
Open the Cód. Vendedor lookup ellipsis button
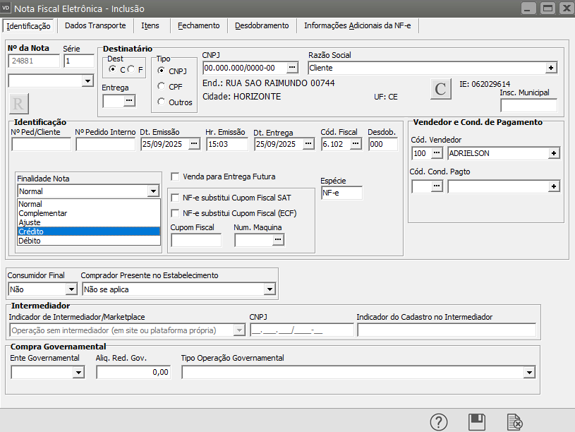pos(437,153)
